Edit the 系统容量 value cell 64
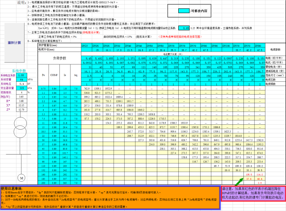Image resolution: width=286 pixels, height=211 pixels. tap(21, 80)
